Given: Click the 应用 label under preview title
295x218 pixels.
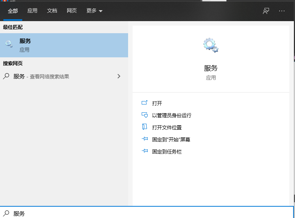Looking at the screenshot, I should 211,78.
